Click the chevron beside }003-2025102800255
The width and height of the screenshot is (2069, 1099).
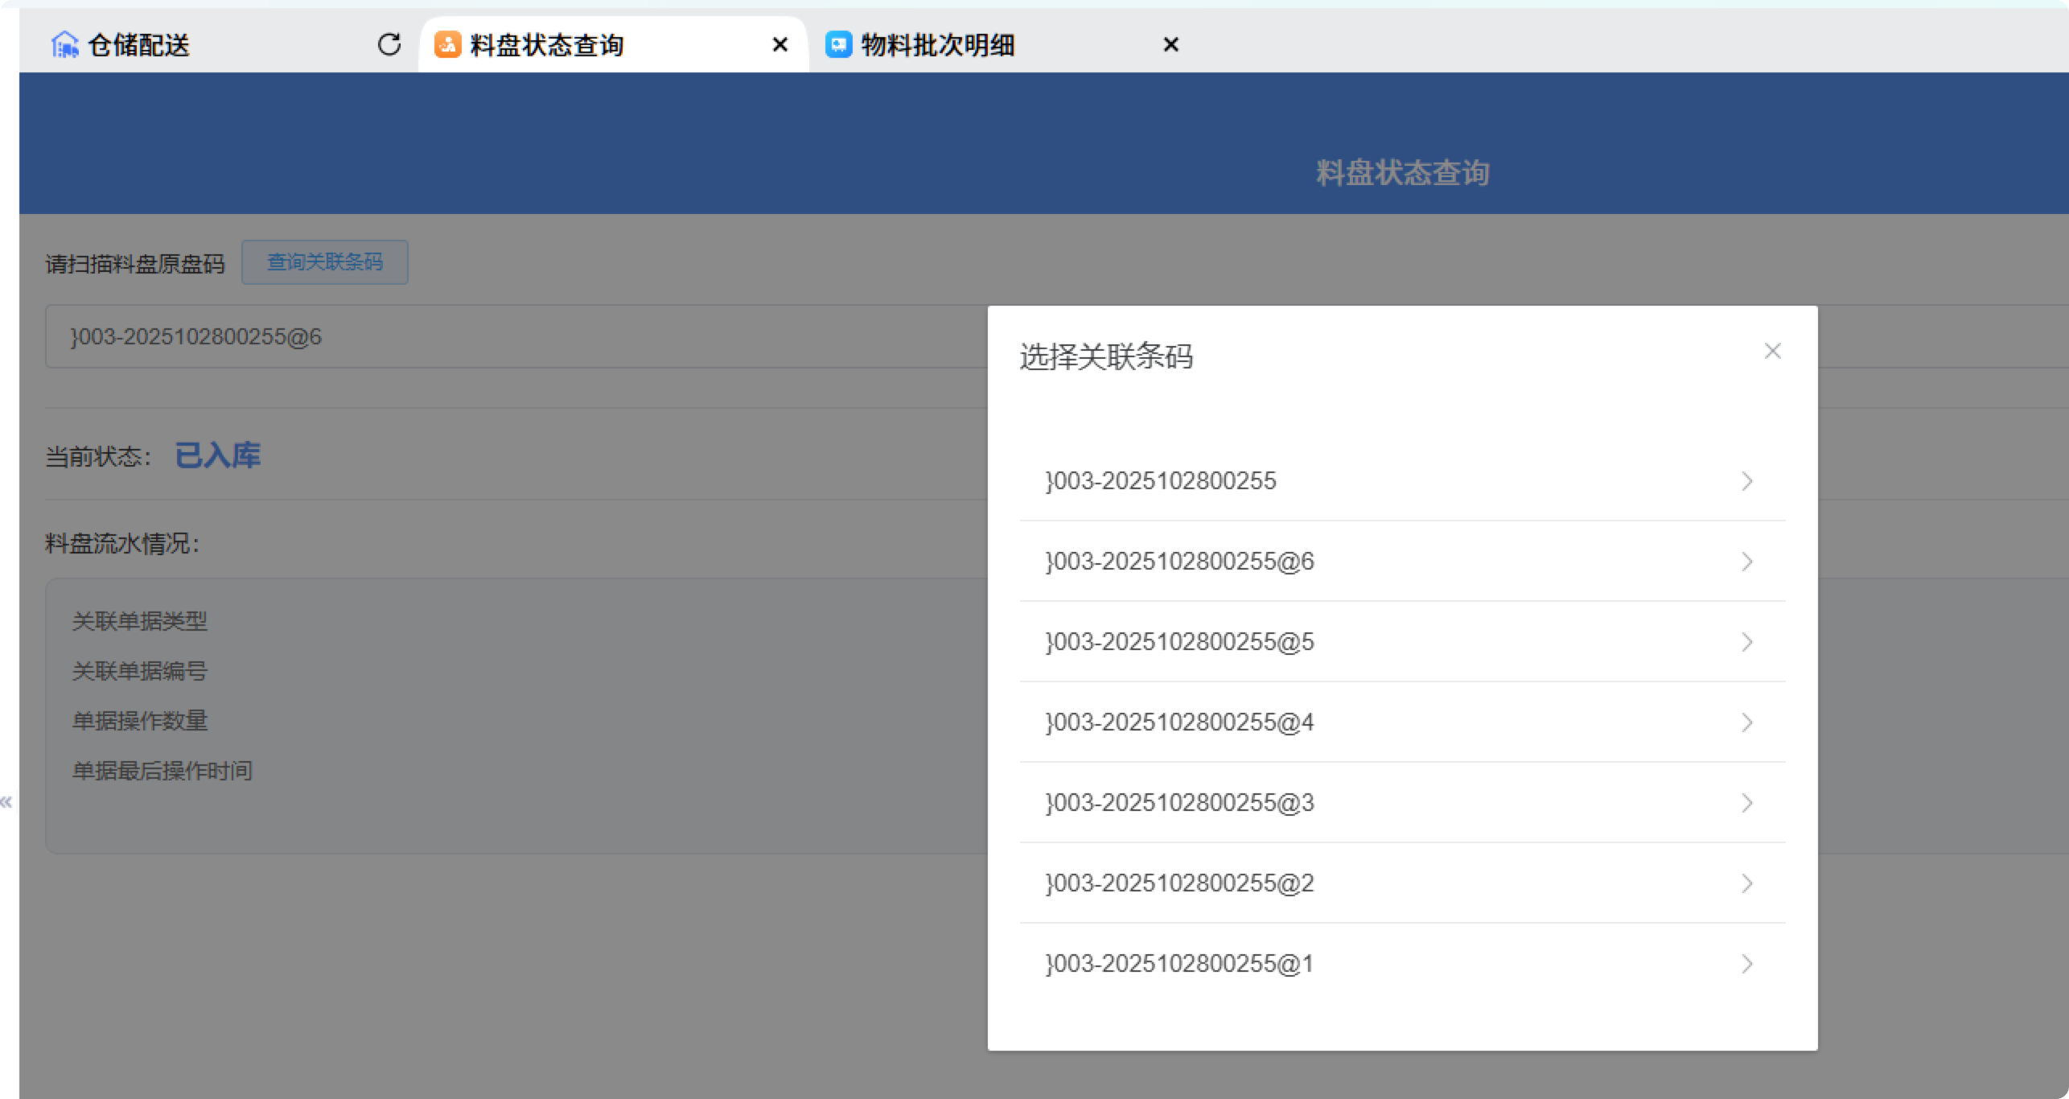pos(1746,481)
